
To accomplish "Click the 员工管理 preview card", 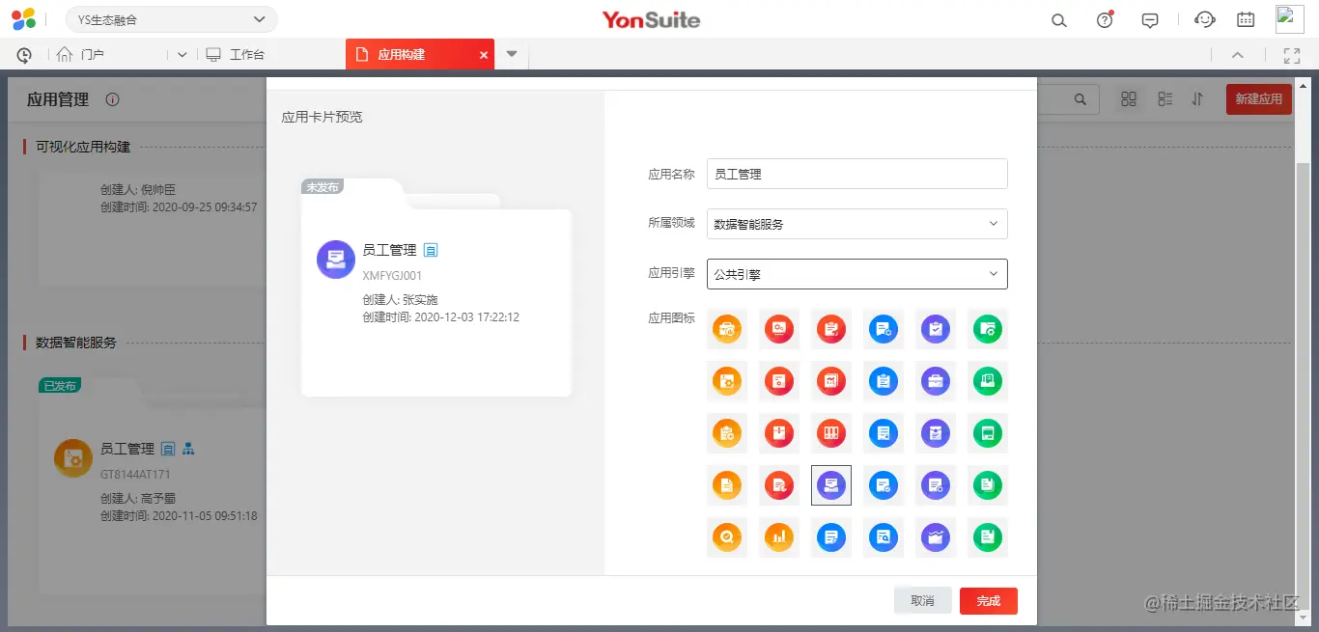I will (436, 288).
